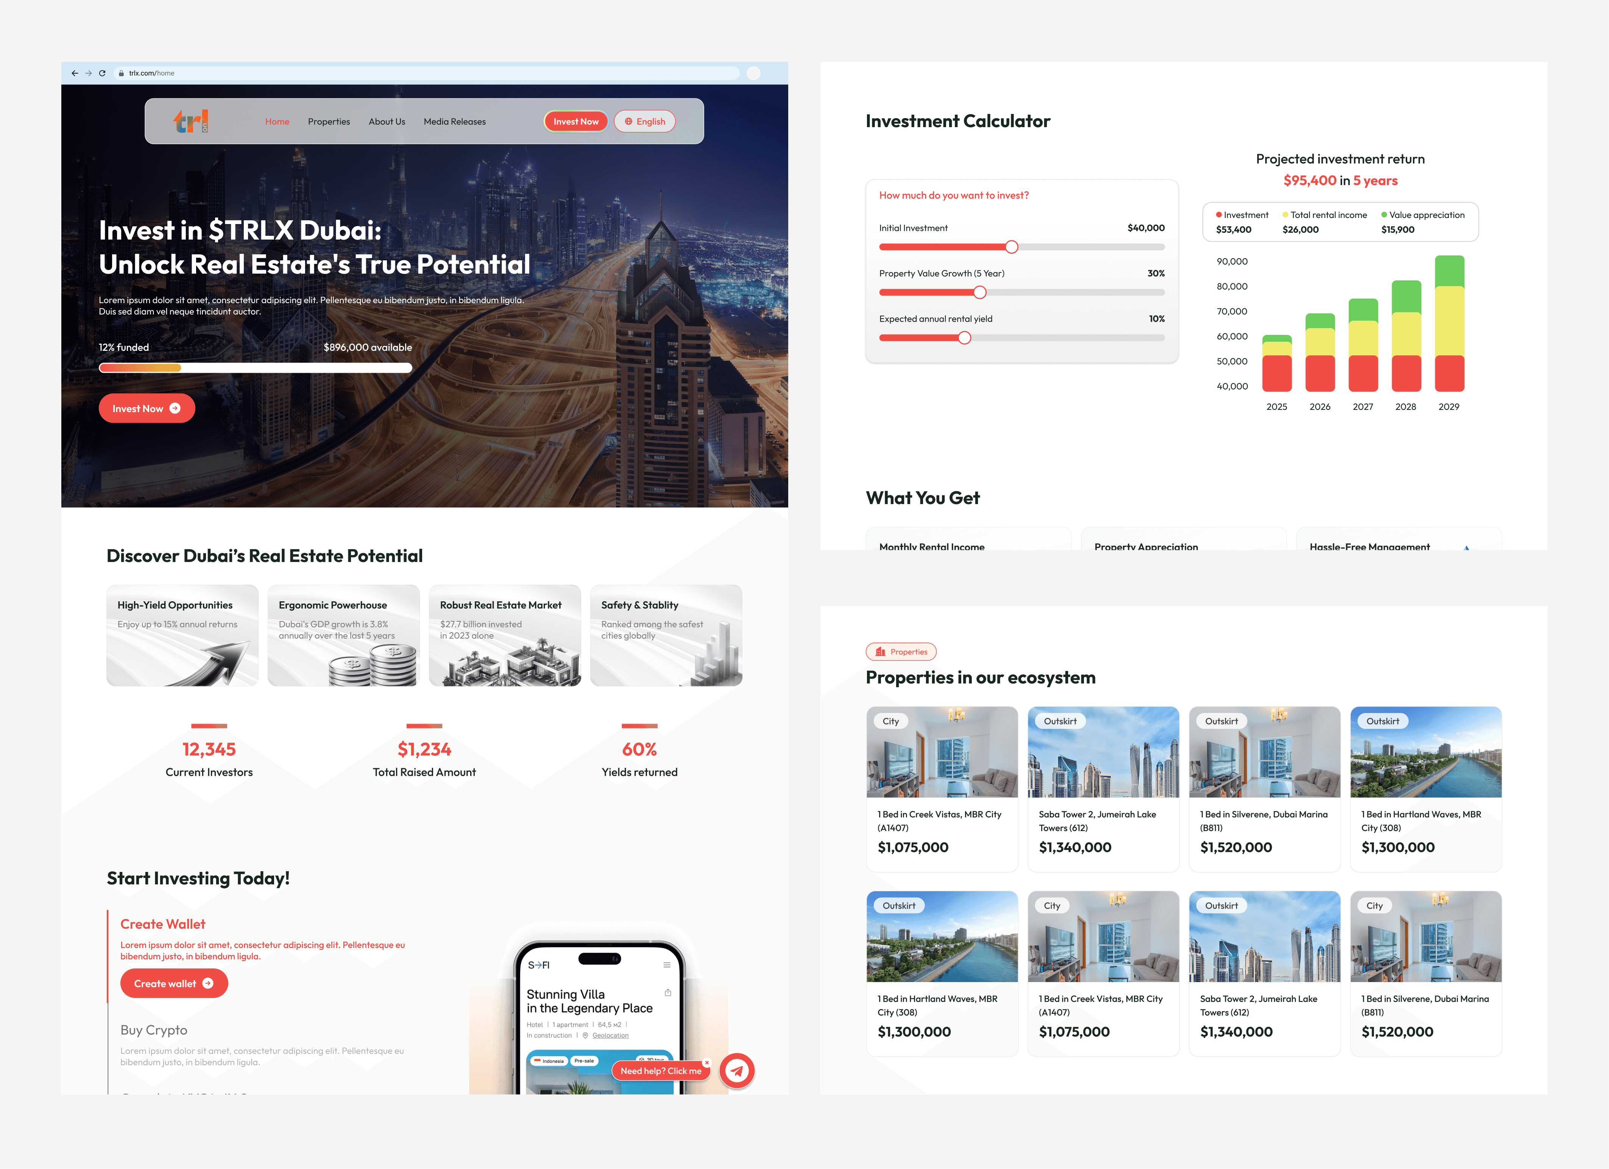This screenshot has height=1169, width=1609.
Task: Click the building icon in the Properties badge
Action: [881, 652]
